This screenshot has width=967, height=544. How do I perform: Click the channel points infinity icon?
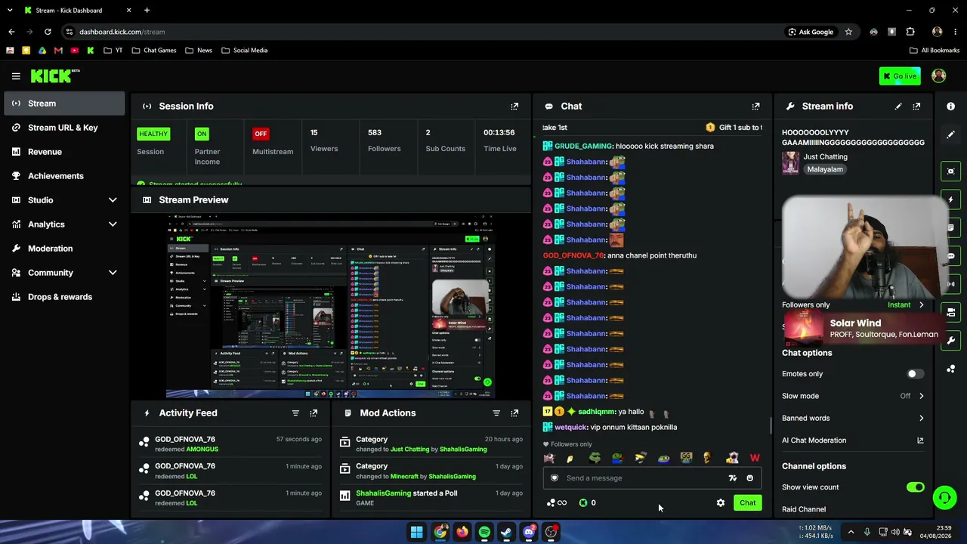click(557, 503)
